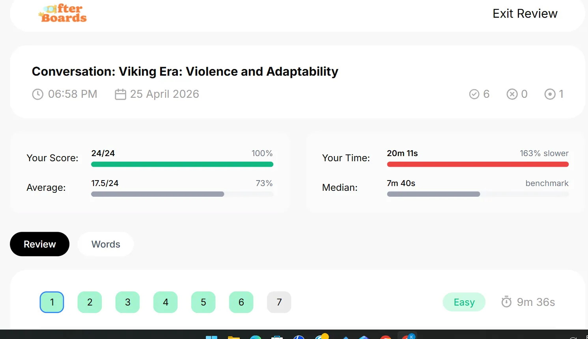Select question 5

203,302
